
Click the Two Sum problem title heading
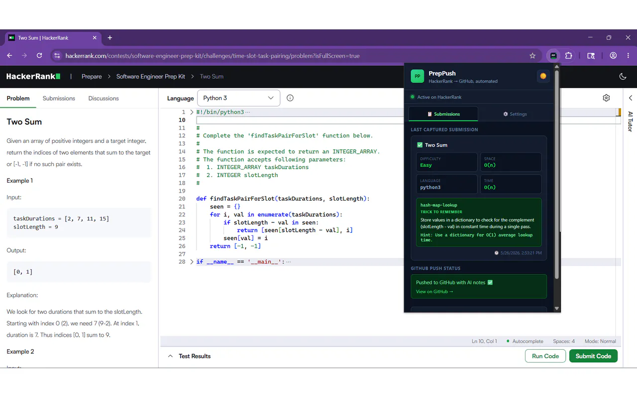[24, 122]
